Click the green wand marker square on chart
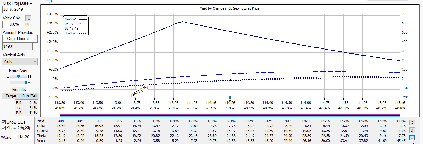Image resolution: width=423 pixels, height=144 pixels. (230, 98)
